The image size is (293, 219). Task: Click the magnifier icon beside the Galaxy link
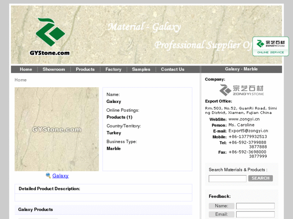[48, 175]
